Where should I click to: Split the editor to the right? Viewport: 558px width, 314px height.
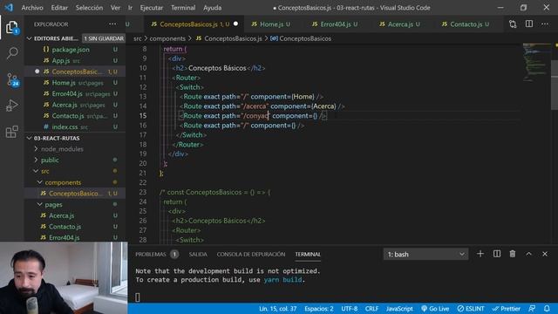tap(529, 24)
